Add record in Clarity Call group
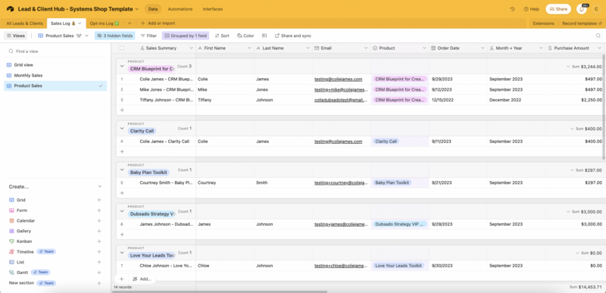This screenshot has height=293, width=606. 122,151
